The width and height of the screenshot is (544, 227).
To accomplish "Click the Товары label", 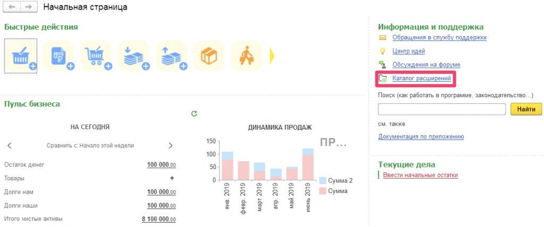I will (x=14, y=178).
